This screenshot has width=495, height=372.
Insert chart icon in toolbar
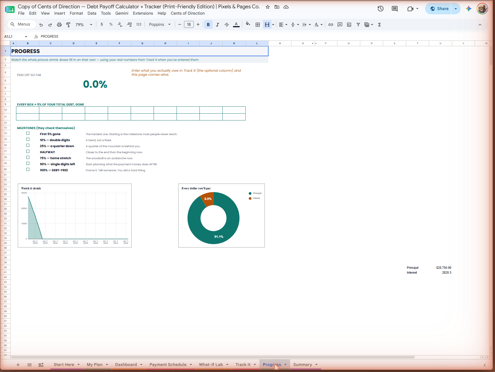[349, 25]
